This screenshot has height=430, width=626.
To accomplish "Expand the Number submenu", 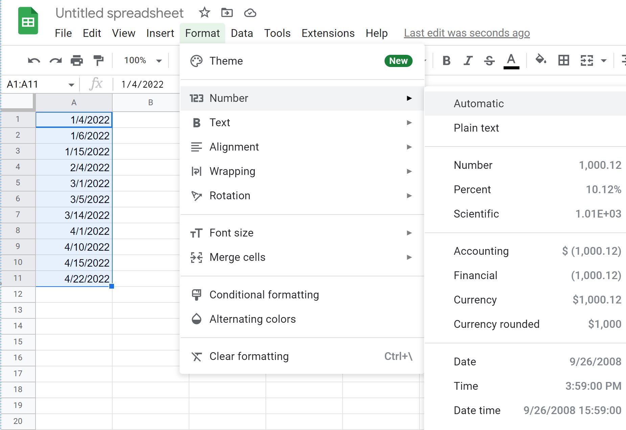I will (x=302, y=98).
